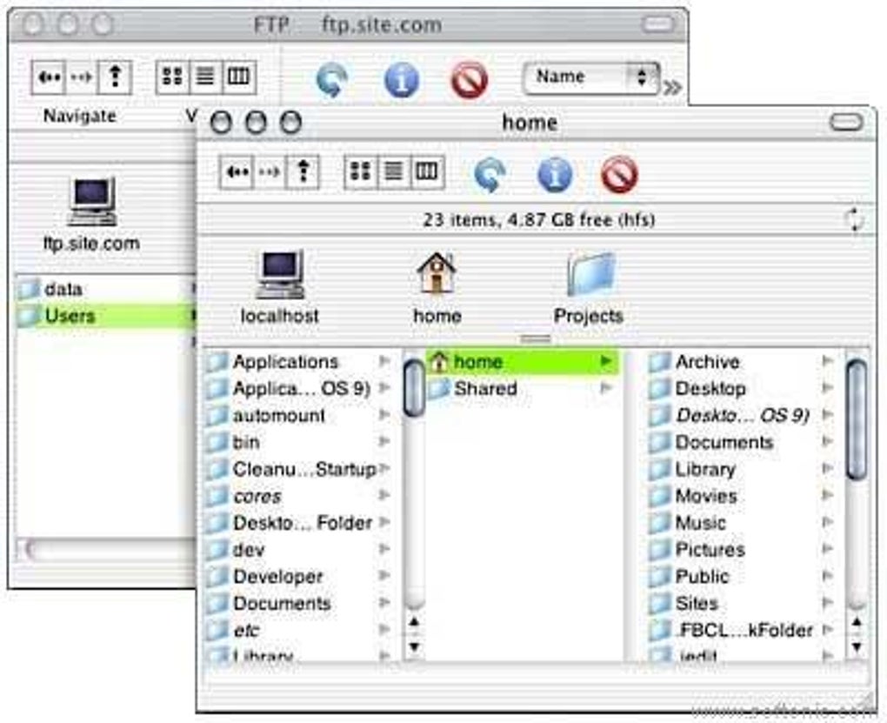887x723 pixels.
Task: Expand the automount folder arrow
Action: 384,414
